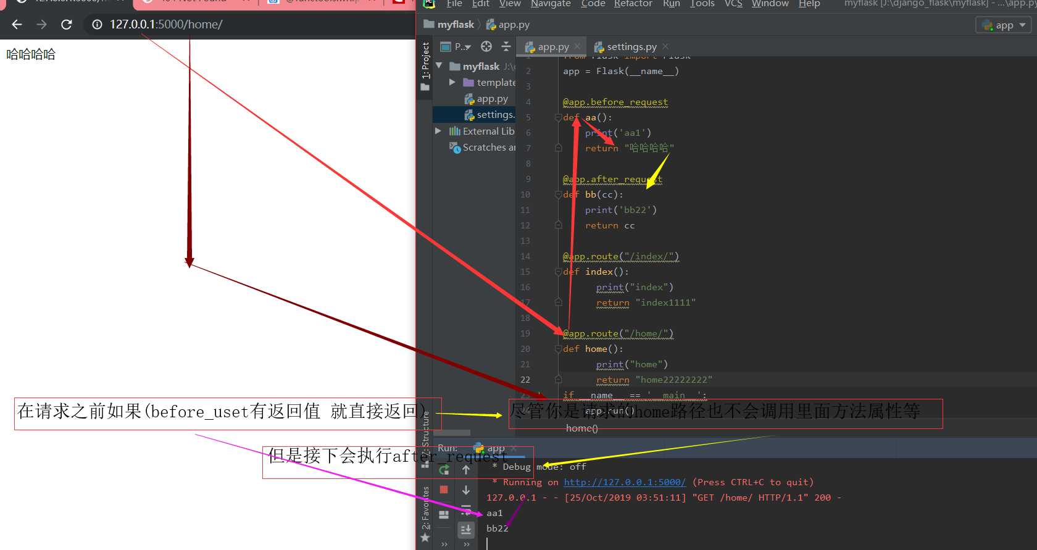The image size is (1037, 550).
Task: Close the settings.py editor tab
Action: pyautogui.click(x=665, y=46)
